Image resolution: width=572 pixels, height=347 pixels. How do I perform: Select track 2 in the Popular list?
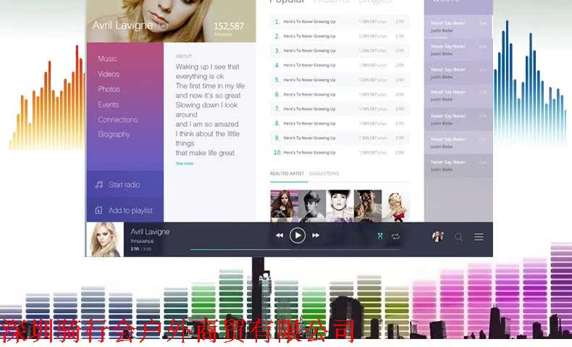point(340,36)
